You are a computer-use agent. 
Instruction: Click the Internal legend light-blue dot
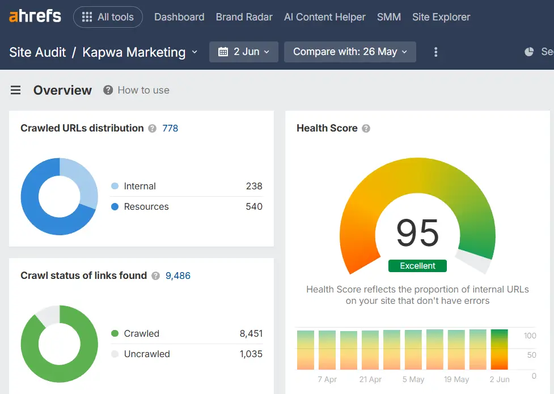pos(115,186)
